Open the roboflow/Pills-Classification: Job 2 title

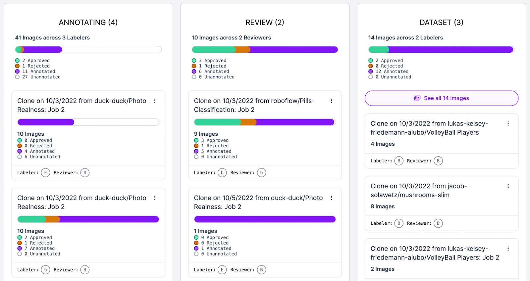254,105
